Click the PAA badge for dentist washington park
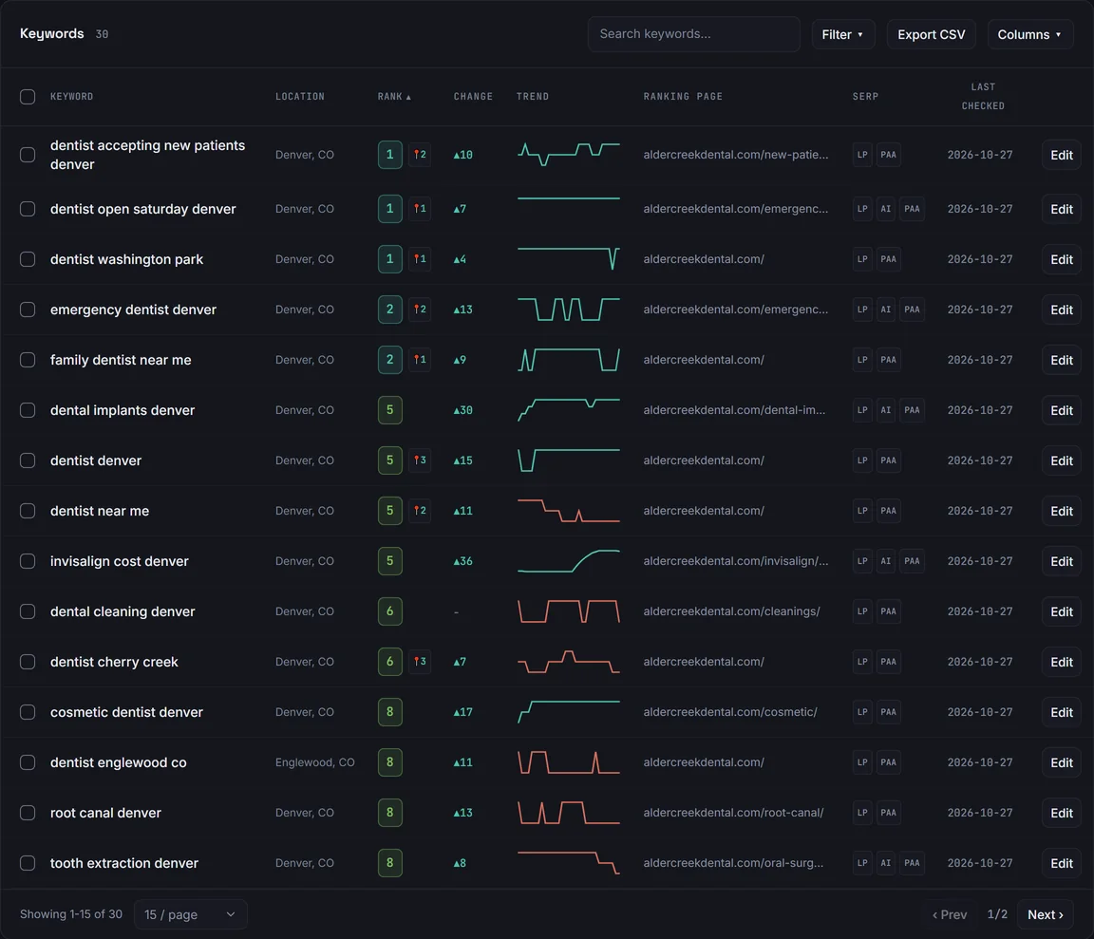The image size is (1094, 939). pyautogui.click(x=888, y=259)
